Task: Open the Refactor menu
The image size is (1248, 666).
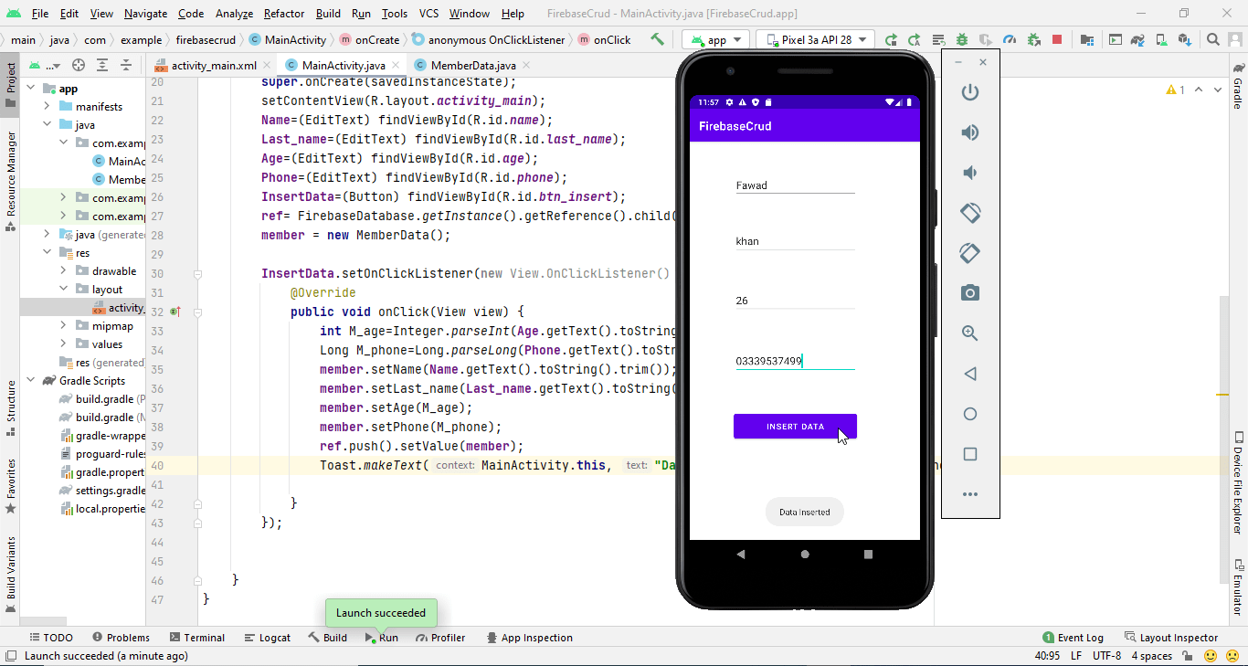Action: tap(283, 14)
